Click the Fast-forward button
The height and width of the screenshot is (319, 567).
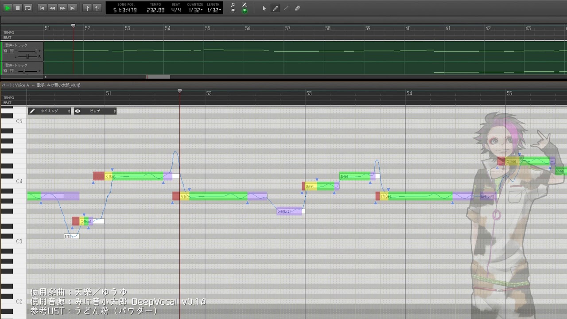[62, 8]
